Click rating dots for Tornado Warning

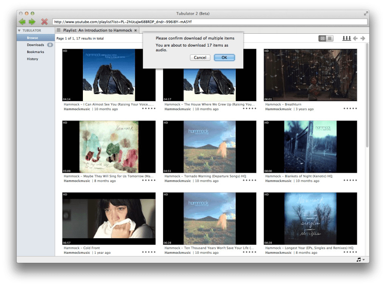[249, 180]
